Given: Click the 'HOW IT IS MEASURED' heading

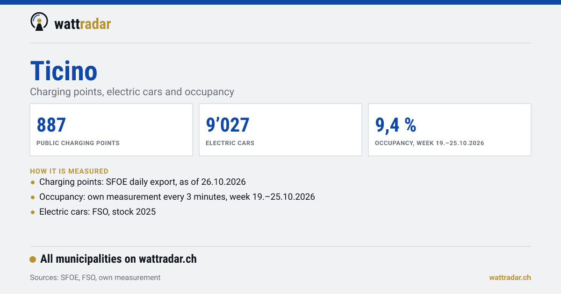Looking at the screenshot, I should 69,171.
